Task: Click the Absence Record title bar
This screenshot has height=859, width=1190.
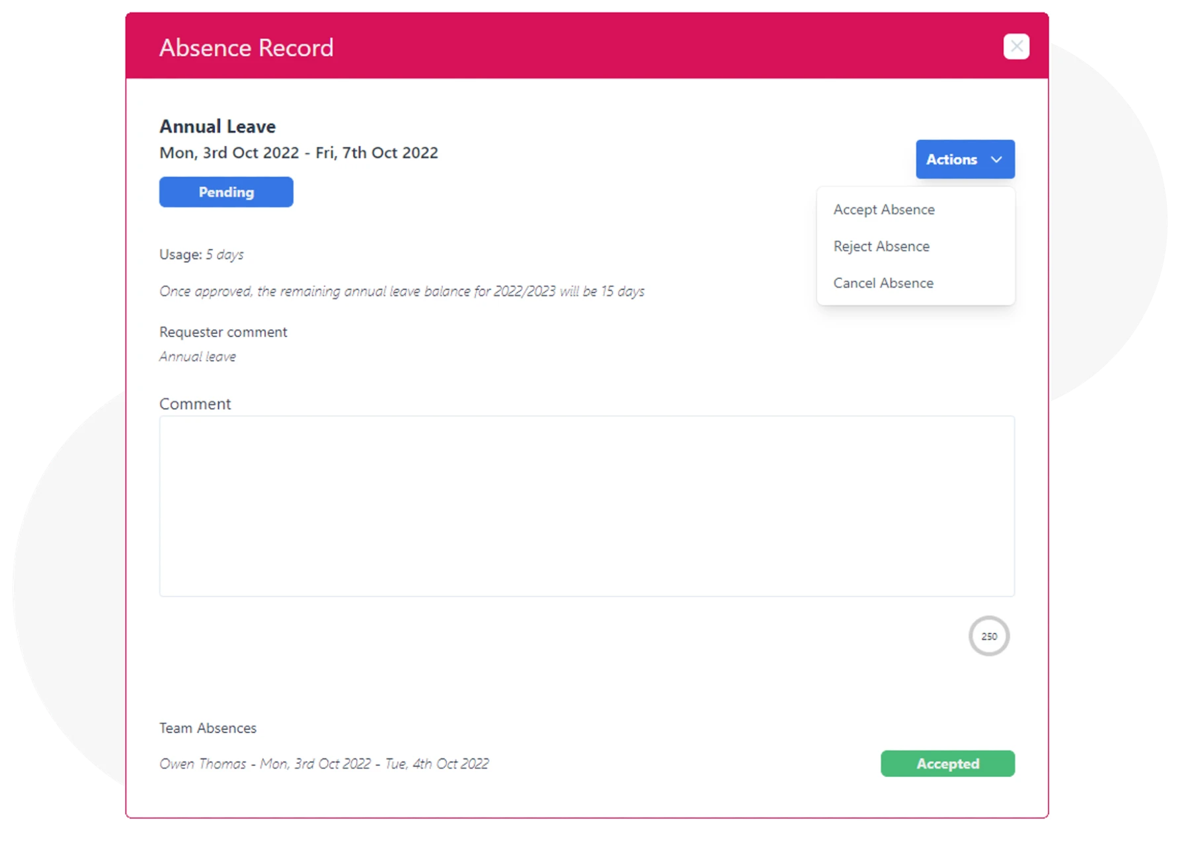Action: (245, 46)
